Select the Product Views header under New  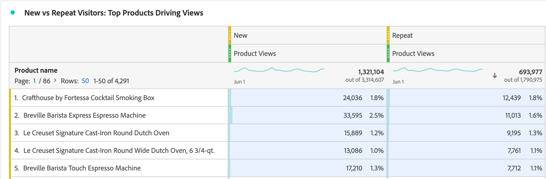point(307,53)
